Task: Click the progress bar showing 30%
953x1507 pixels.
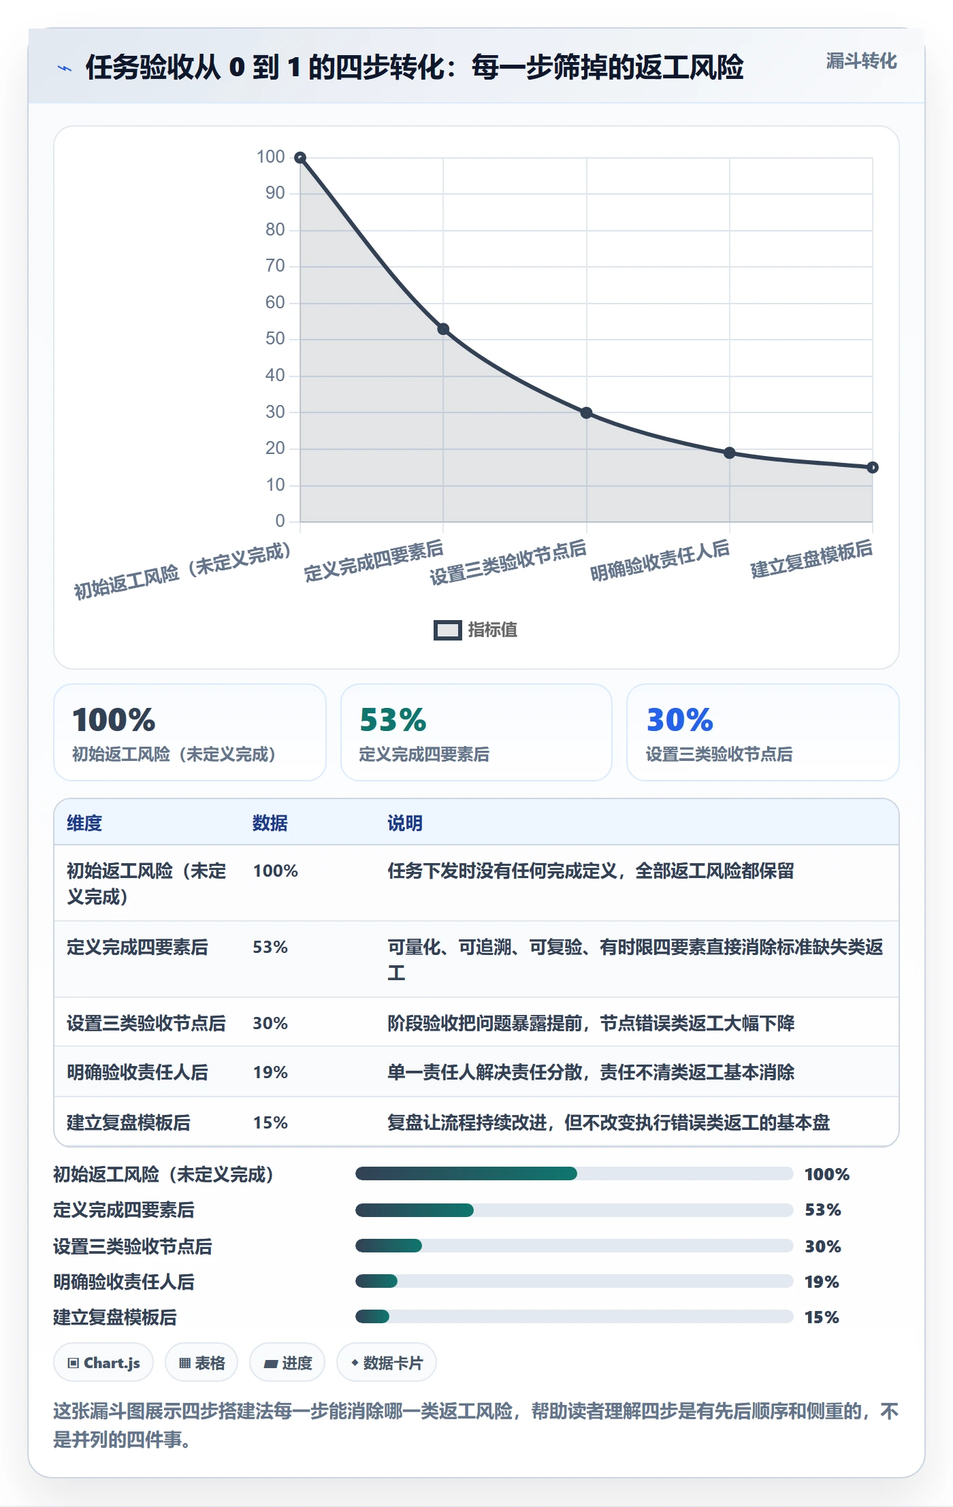Action: 575,1246
